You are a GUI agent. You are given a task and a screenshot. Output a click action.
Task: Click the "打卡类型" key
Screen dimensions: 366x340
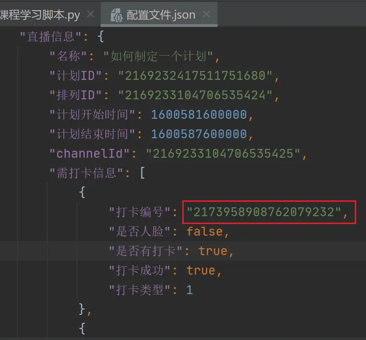tap(140, 289)
